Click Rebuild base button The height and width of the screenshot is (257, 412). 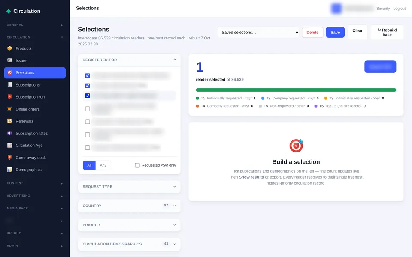pyautogui.click(x=387, y=32)
